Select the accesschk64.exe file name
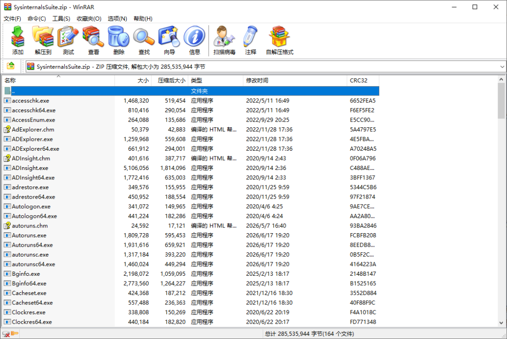This screenshot has width=507, height=339. (34, 111)
